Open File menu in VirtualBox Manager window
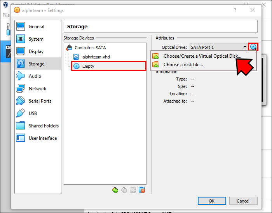Viewport: 272px width, 213px height. (6, 15)
